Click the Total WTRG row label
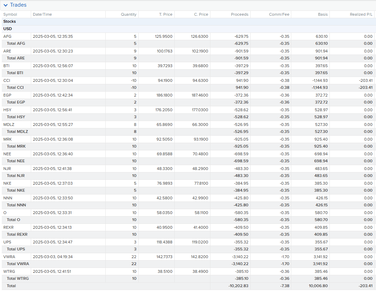 pos(18,278)
